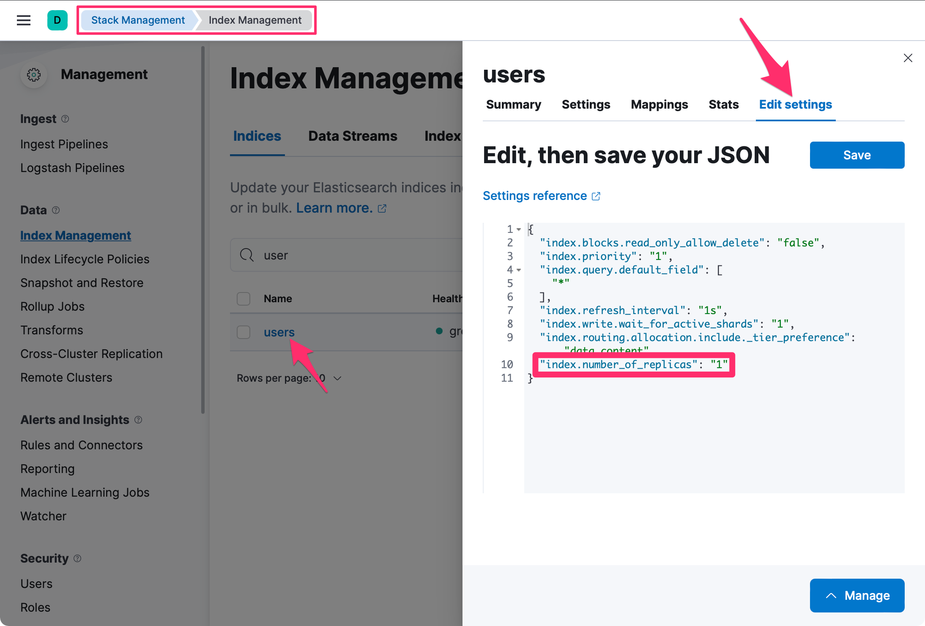
Task: Open the users index link in the table
Action: [279, 332]
